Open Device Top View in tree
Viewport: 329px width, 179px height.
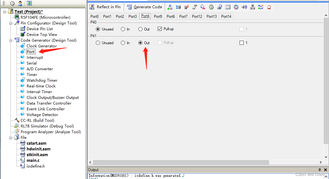pos(42,34)
